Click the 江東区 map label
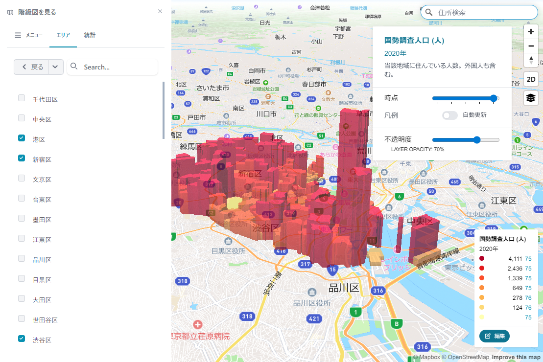The height and width of the screenshot is (362, 543). (503, 201)
